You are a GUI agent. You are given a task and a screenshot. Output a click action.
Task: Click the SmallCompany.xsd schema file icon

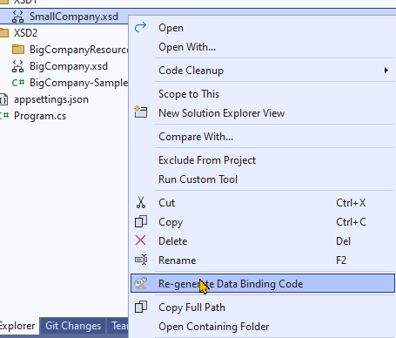pos(17,17)
